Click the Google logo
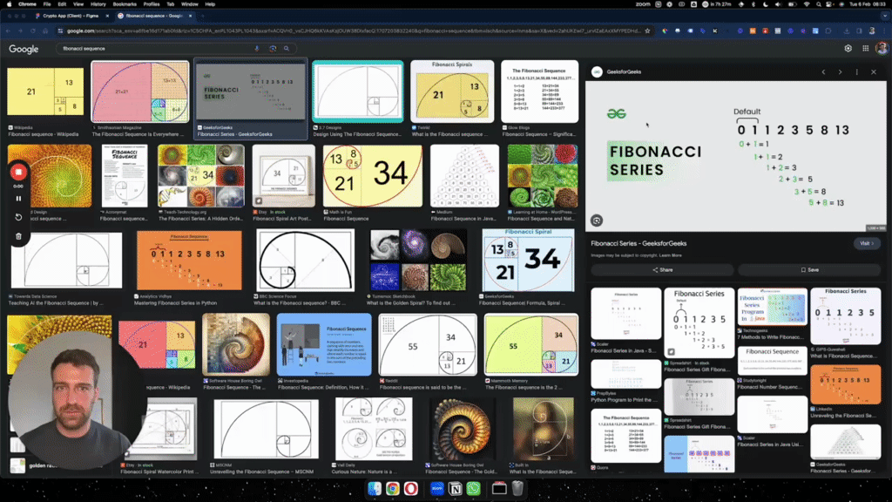Image resolution: width=892 pixels, height=502 pixels. pyautogui.click(x=24, y=49)
